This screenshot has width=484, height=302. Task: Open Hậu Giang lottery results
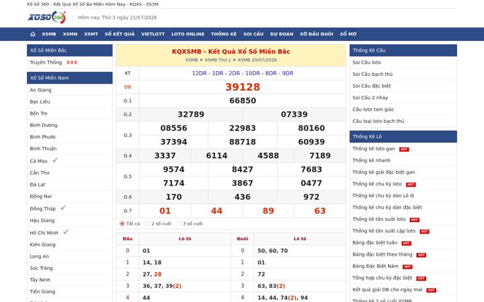42,220
